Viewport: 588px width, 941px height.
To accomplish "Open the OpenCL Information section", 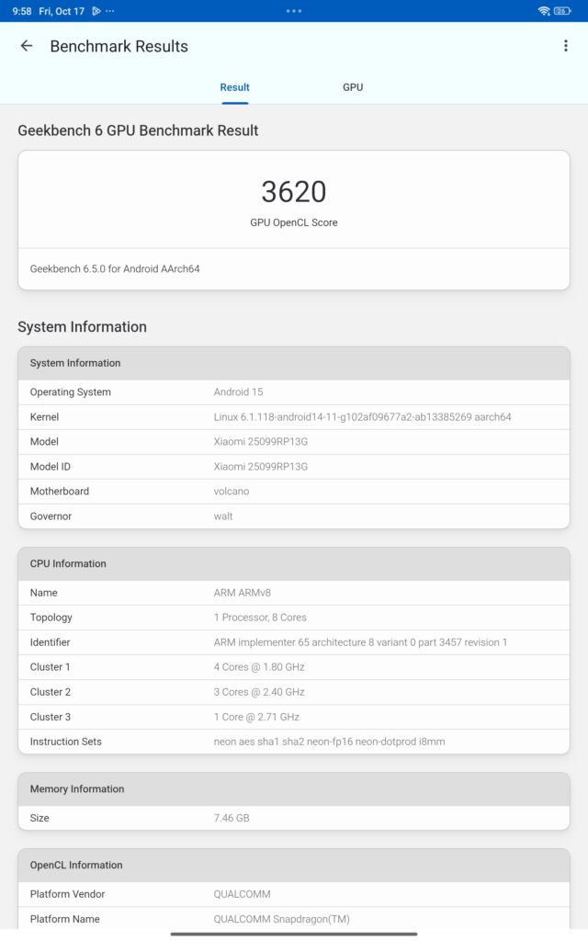I will pos(294,865).
